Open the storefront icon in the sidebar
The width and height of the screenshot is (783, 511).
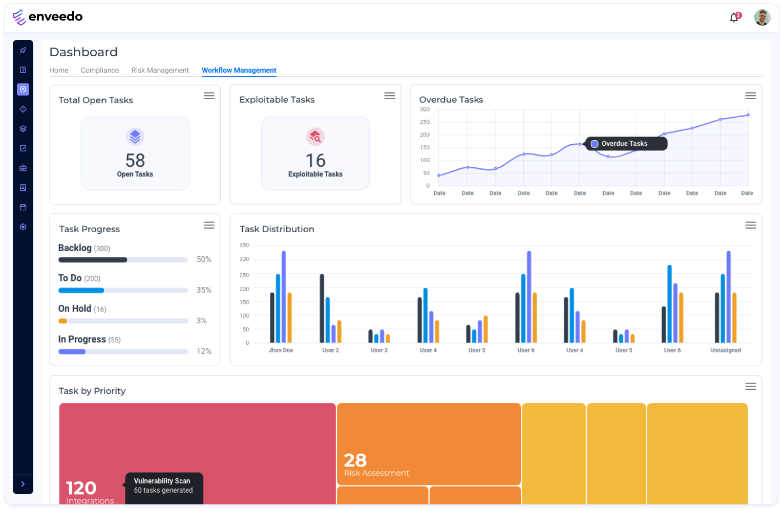[x=23, y=207]
